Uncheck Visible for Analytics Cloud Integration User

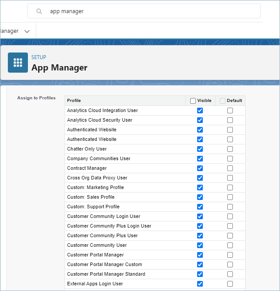(200, 110)
